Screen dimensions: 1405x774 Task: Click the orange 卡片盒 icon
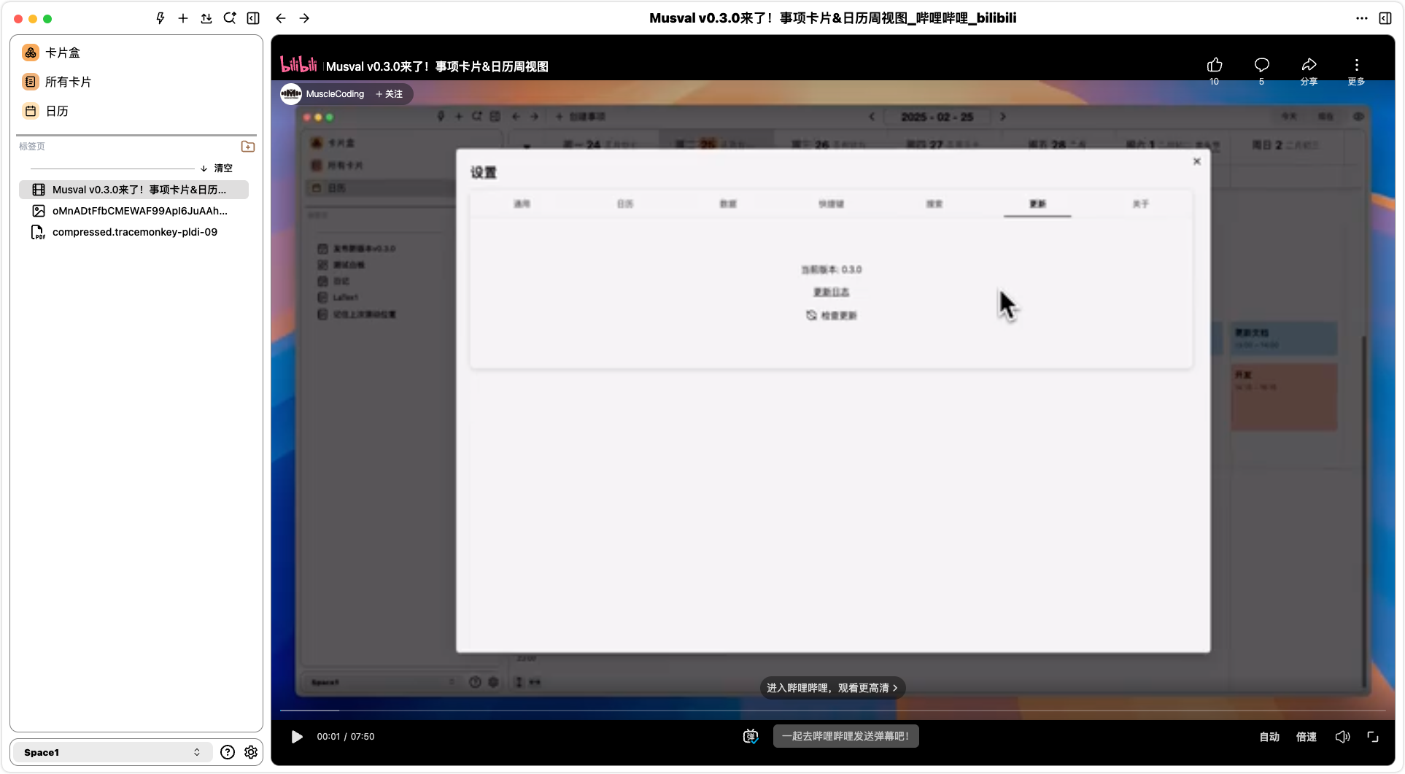coord(31,53)
